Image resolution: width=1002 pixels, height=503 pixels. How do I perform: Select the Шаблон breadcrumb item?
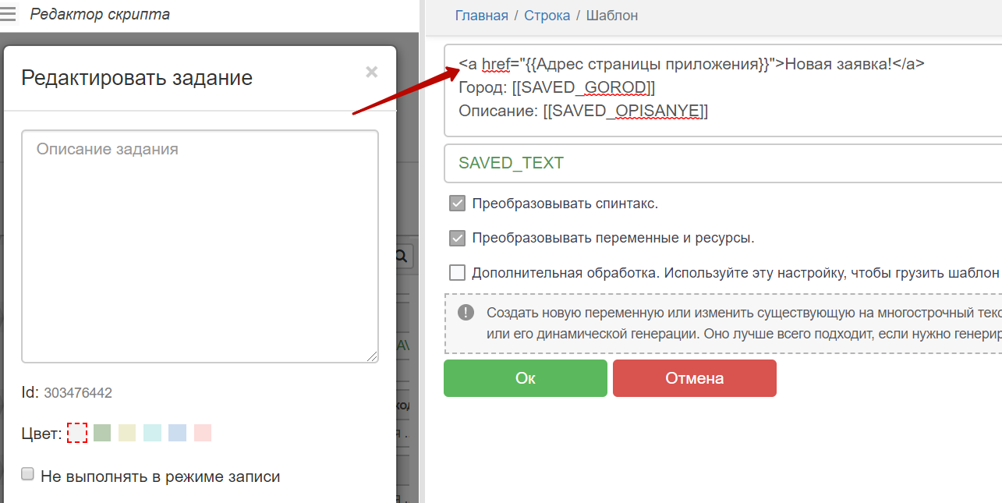tap(612, 15)
